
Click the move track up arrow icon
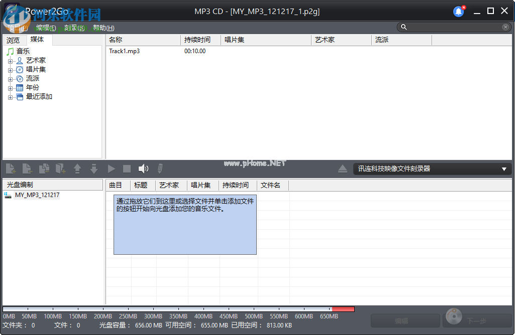pos(77,169)
